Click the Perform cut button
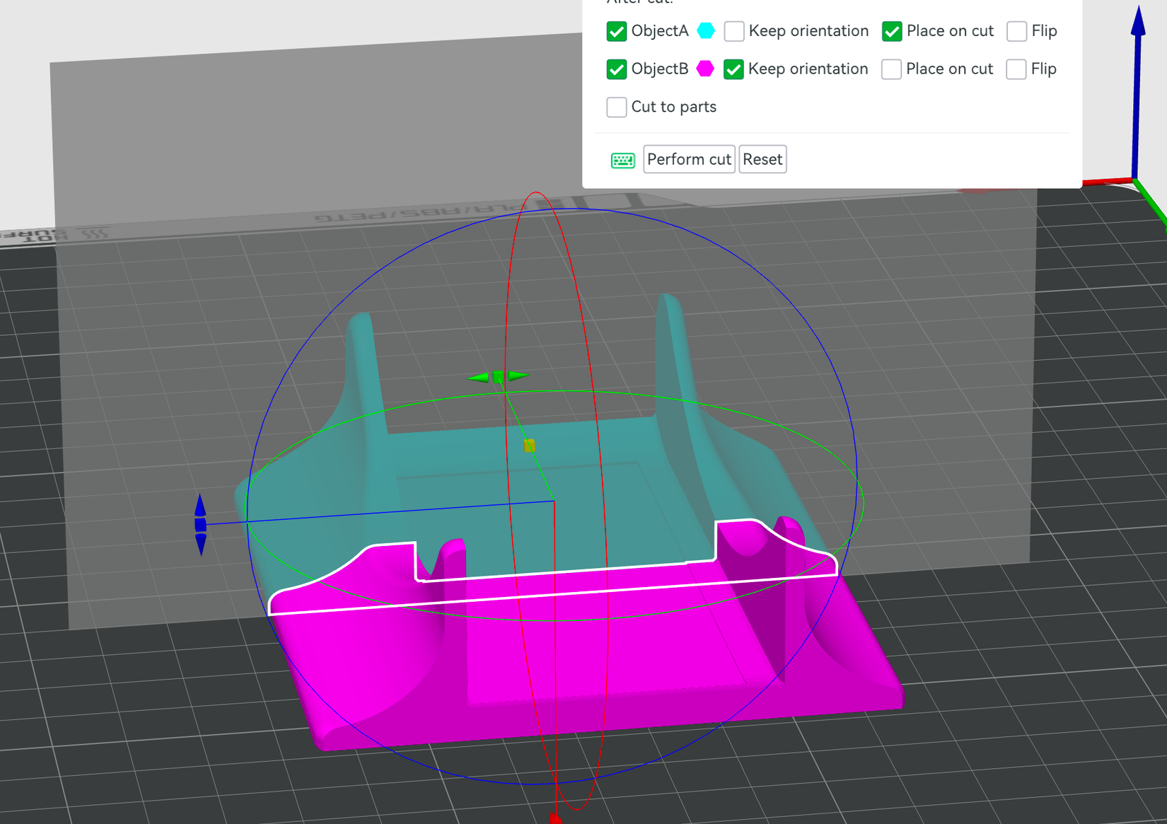Screen dimensions: 1167x824 coord(690,159)
